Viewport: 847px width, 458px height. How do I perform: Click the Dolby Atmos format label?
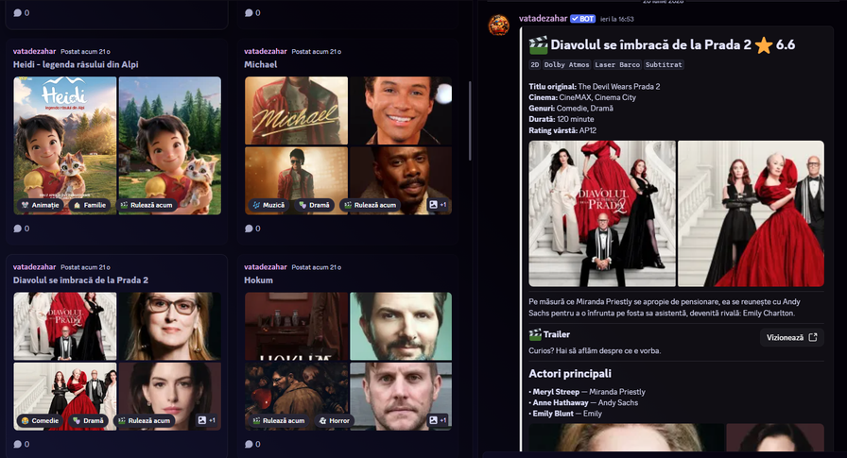pyautogui.click(x=566, y=65)
